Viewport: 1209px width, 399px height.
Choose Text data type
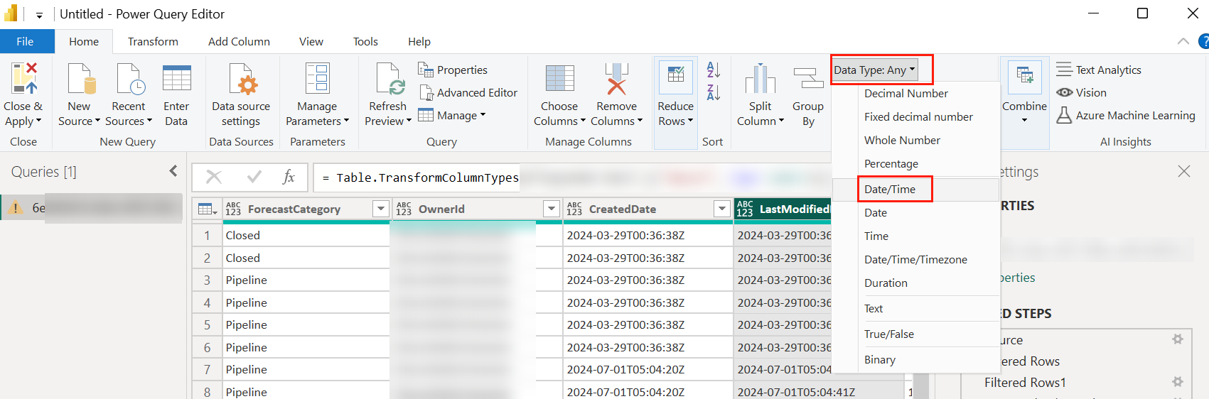(x=916, y=308)
